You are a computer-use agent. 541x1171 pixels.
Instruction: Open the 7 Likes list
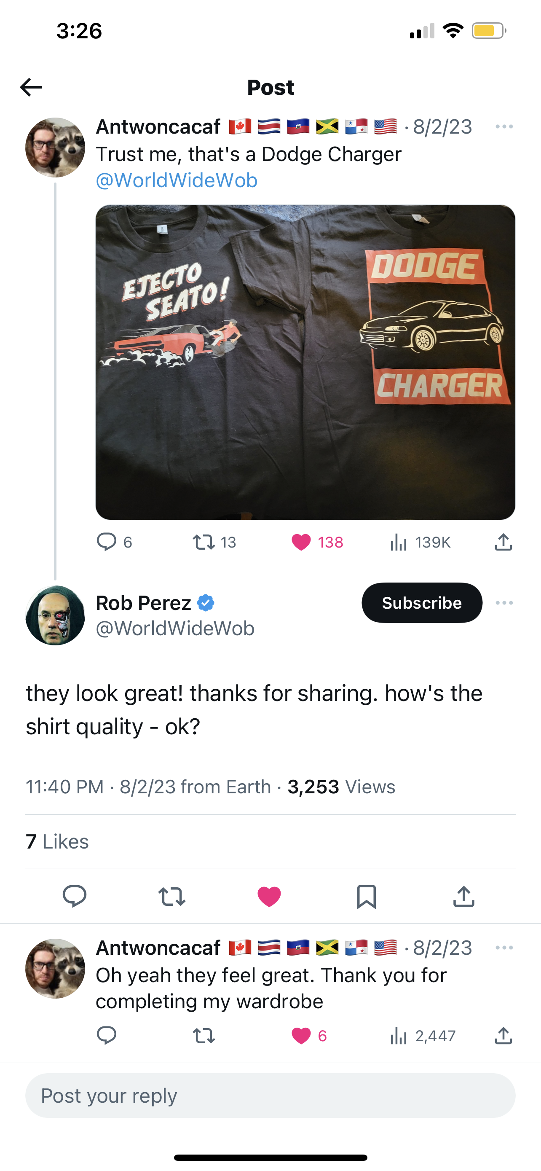coord(57,841)
